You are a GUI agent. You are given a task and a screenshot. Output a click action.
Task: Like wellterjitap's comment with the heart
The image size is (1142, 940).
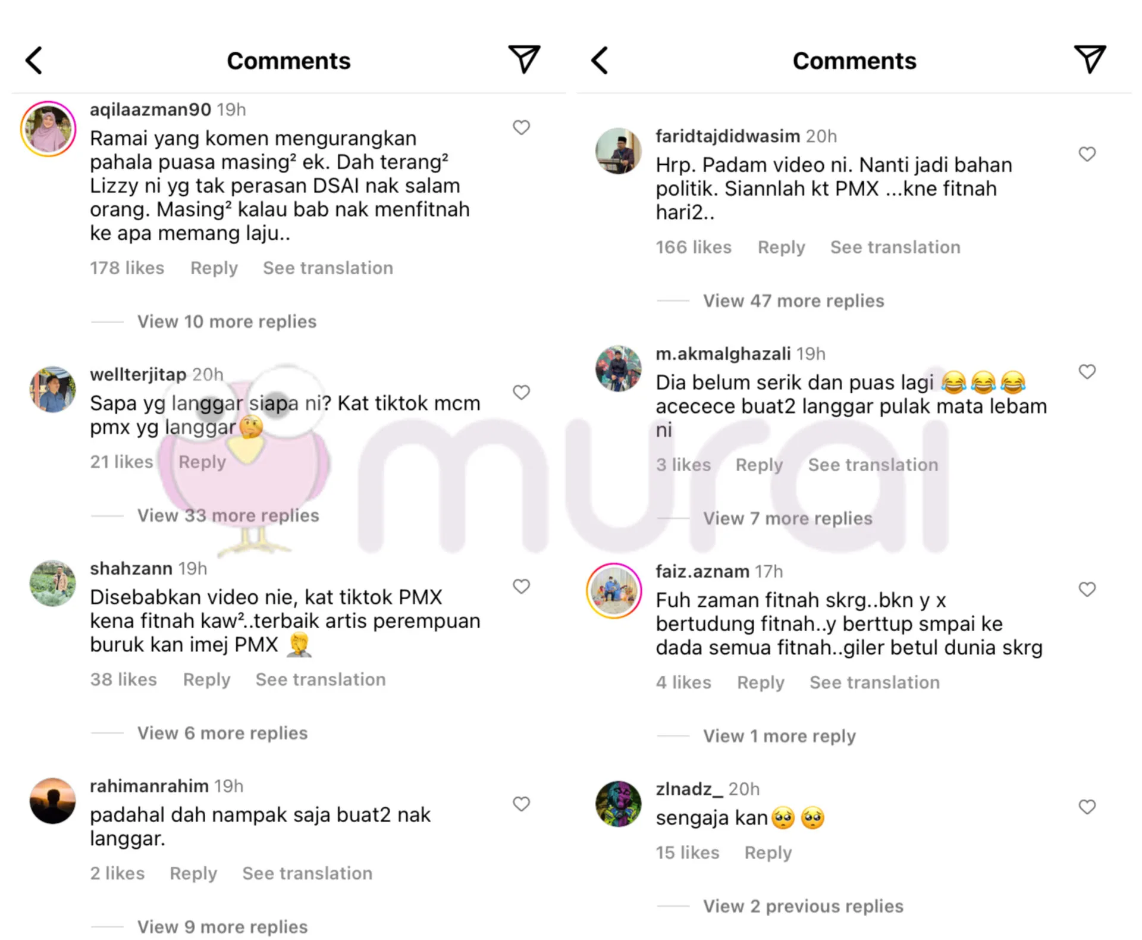(522, 392)
